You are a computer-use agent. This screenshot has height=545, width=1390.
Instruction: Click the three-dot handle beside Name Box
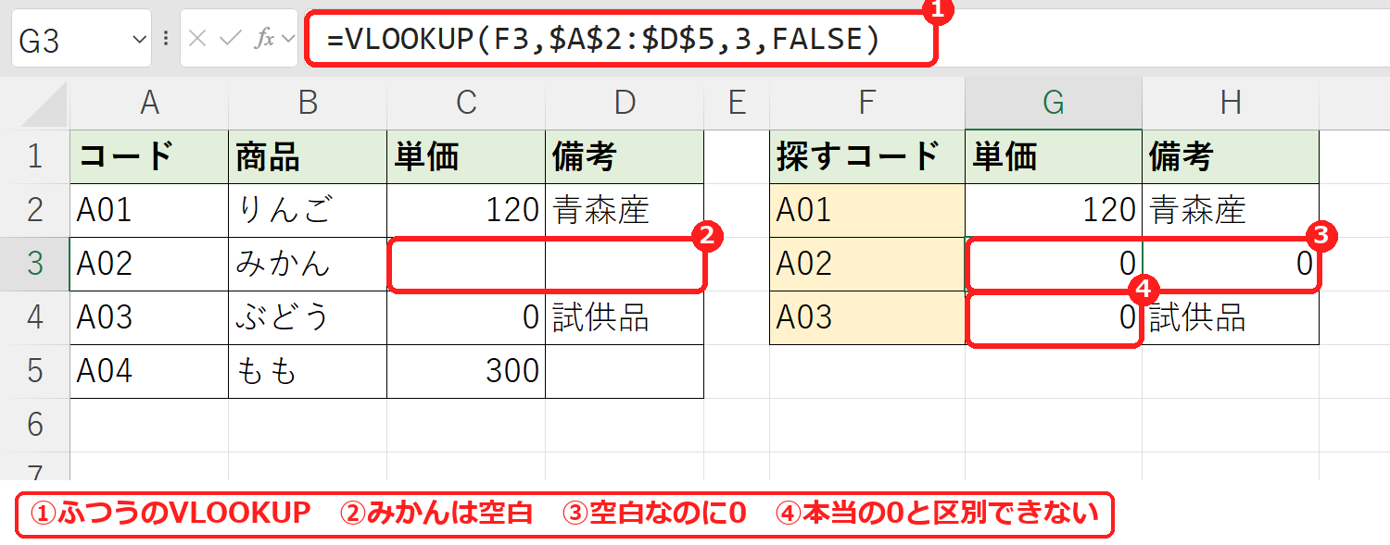point(166,39)
